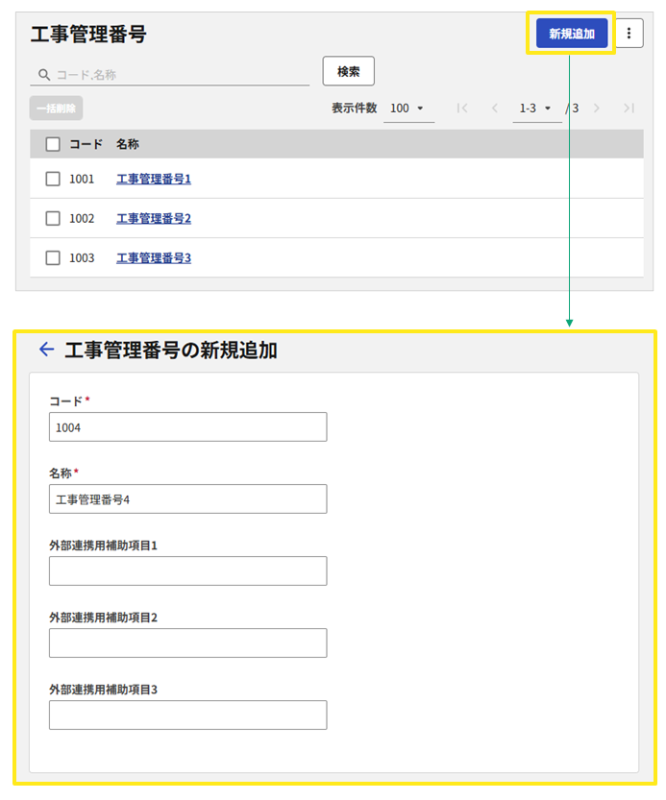Image resolution: width=666 pixels, height=800 pixels.
Task: Check the box for code 1003
Action: [x=53, y=257]
